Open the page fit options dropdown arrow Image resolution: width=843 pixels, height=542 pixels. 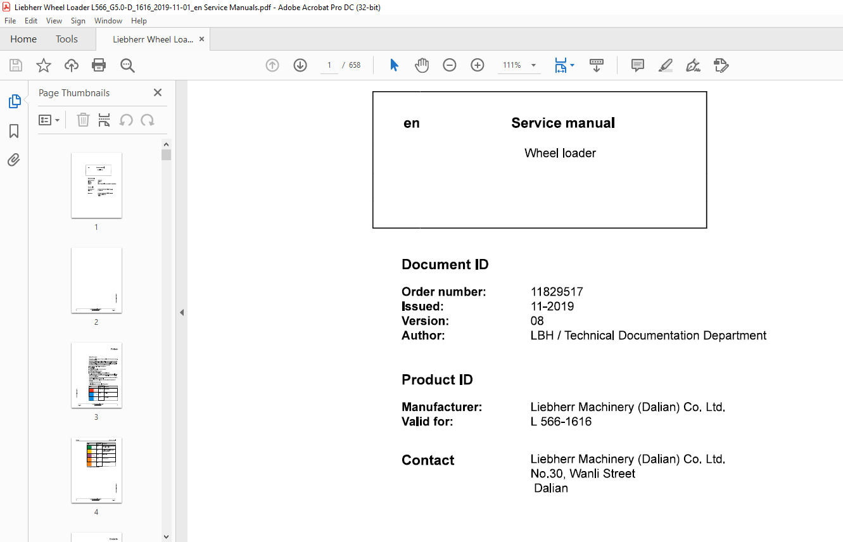click(x=573, y=65)
